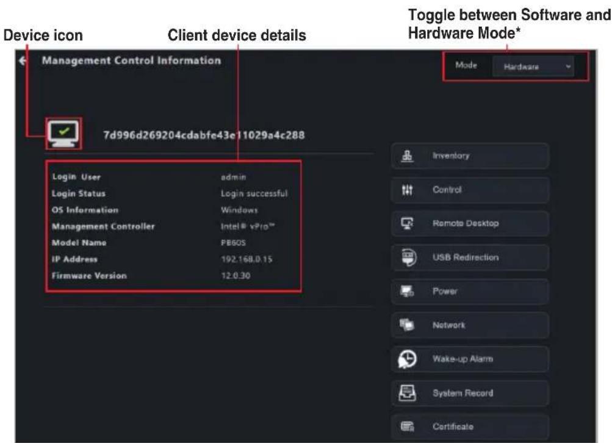Click the Wake-up Alarm clock icon
Image resolution: width=612 pixels, height=443 pixels.
(x=407, y=359)
